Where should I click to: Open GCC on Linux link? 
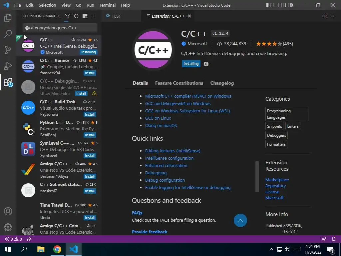pos(158,118)
